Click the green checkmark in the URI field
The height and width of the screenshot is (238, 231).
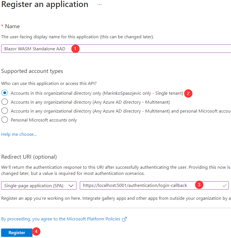[224, 185]
